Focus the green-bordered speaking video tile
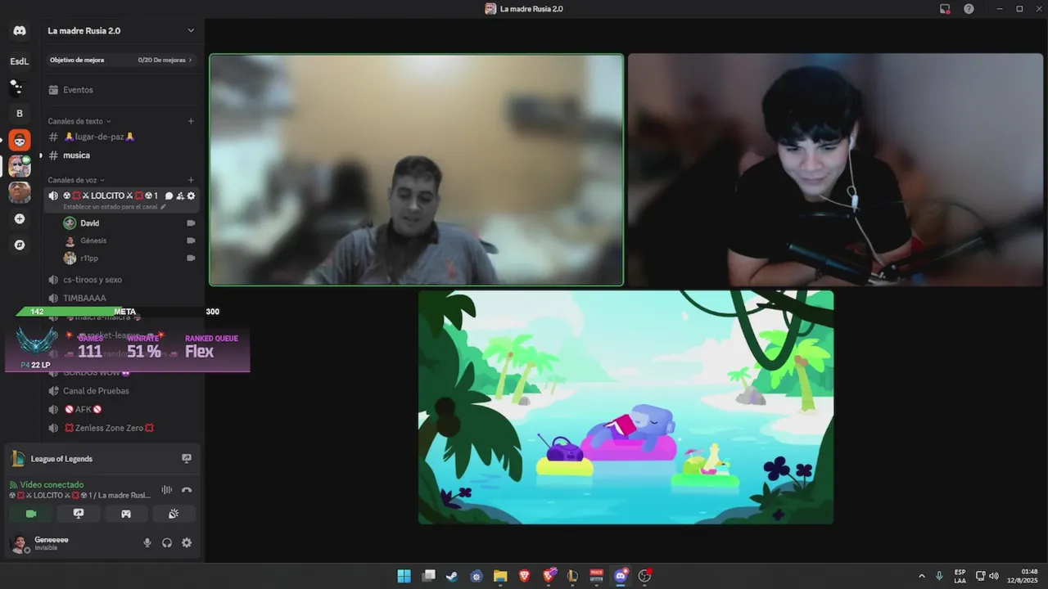The image size is (1048, 589). tap(416, 170)
